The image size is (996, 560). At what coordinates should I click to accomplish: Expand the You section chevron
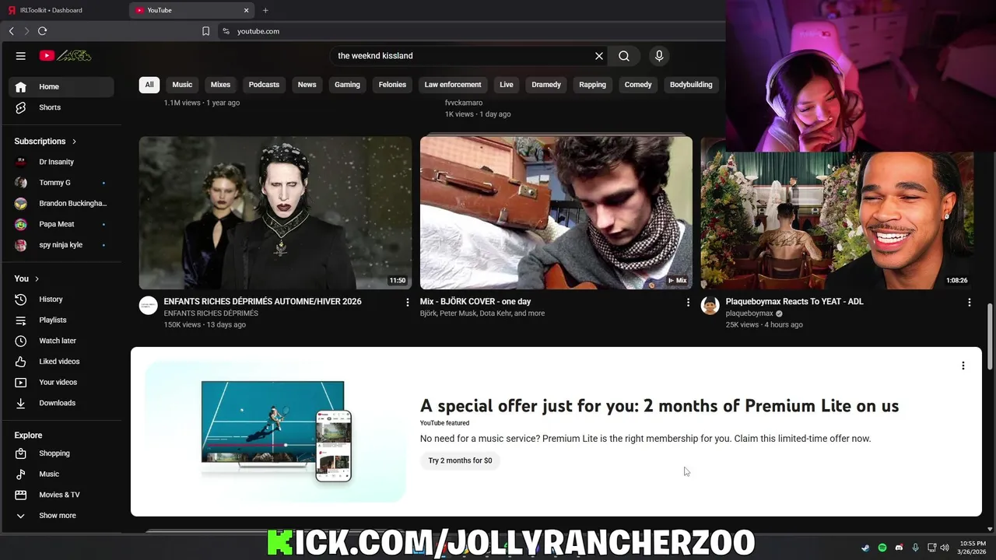click(x=37, y=278)
